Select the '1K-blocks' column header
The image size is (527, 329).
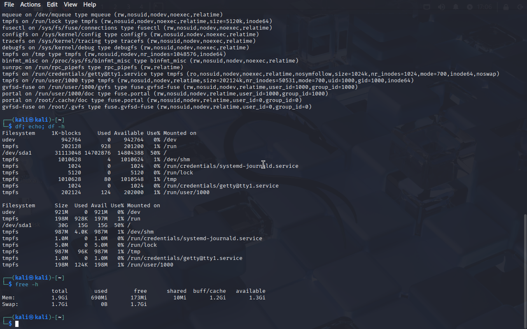[66, 133]
